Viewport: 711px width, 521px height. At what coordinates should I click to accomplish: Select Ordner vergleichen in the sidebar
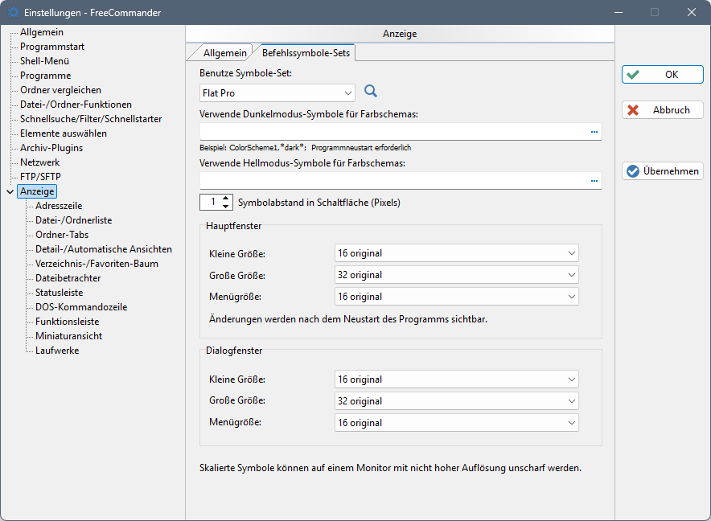click(x=60, y=90)
